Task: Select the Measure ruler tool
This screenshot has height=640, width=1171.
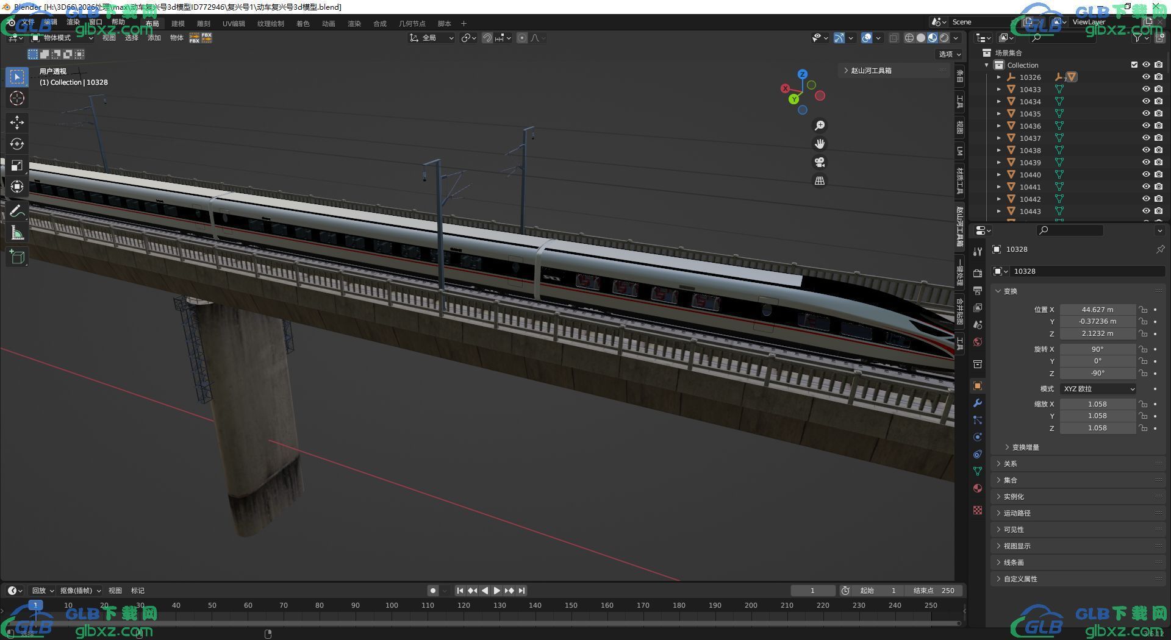Action: pos(17,233)
